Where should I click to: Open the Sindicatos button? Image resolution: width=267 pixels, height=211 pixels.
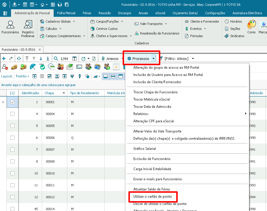tap(234, 36)
